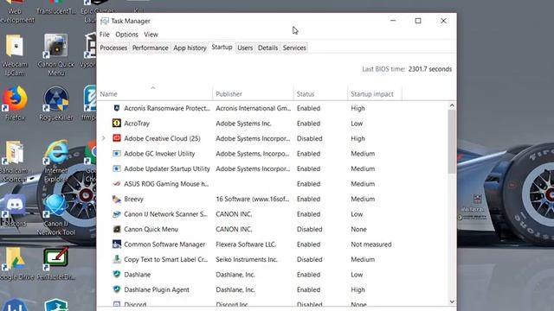Click the Medium impact of Copy Text to Smart Label
The image size is (554, 311).
363,259
